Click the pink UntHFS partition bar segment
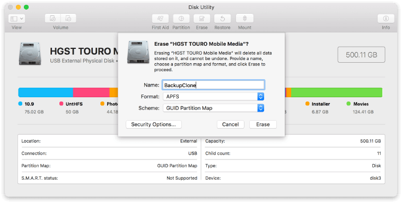The height and width of the screenshot is (203, 402). pyautogui.click(x=91, y=92)
